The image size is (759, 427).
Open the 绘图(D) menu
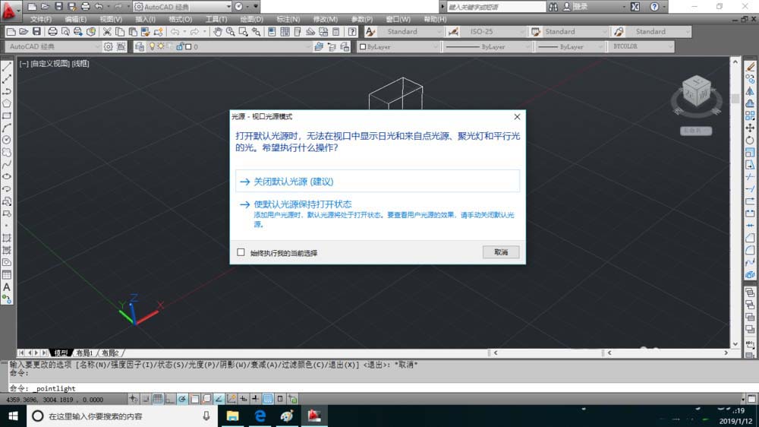pos(252,19)
